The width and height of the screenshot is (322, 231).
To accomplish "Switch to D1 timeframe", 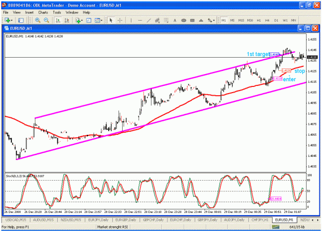I will (276, 20).
